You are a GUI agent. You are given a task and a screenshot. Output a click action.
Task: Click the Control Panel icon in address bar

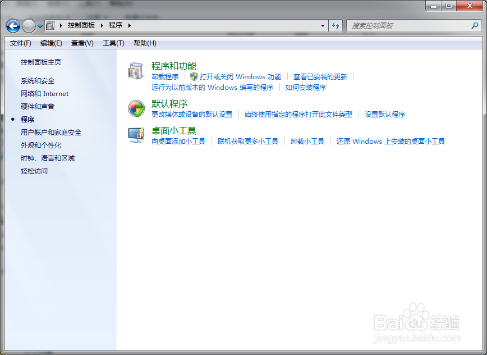point(50,25)
